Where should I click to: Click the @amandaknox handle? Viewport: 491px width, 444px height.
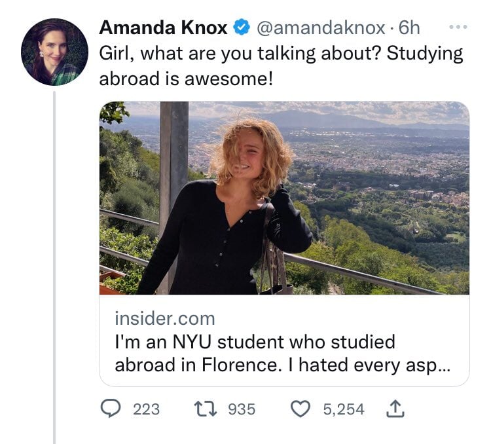point(321,28)
